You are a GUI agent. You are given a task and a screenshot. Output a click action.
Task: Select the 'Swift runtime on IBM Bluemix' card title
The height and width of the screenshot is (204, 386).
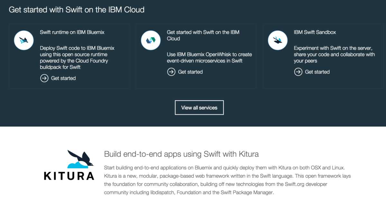[x=72, y=32]
